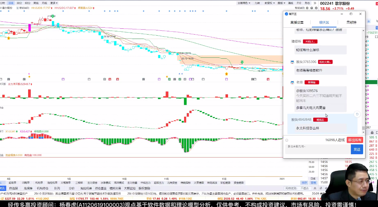Click the 保存 button at chart bottom

point(304,183)
